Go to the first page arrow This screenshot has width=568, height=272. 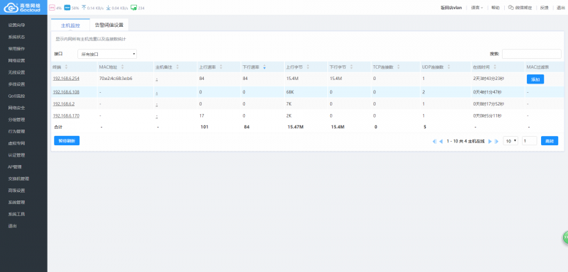(435, 142)
